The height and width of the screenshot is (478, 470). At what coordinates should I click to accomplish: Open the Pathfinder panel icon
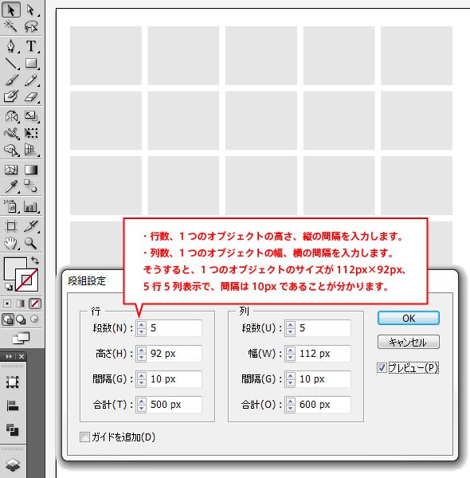(x=13, y=429)
